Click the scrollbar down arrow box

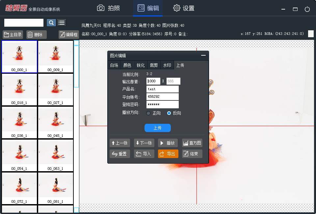(x=76, y=210)
